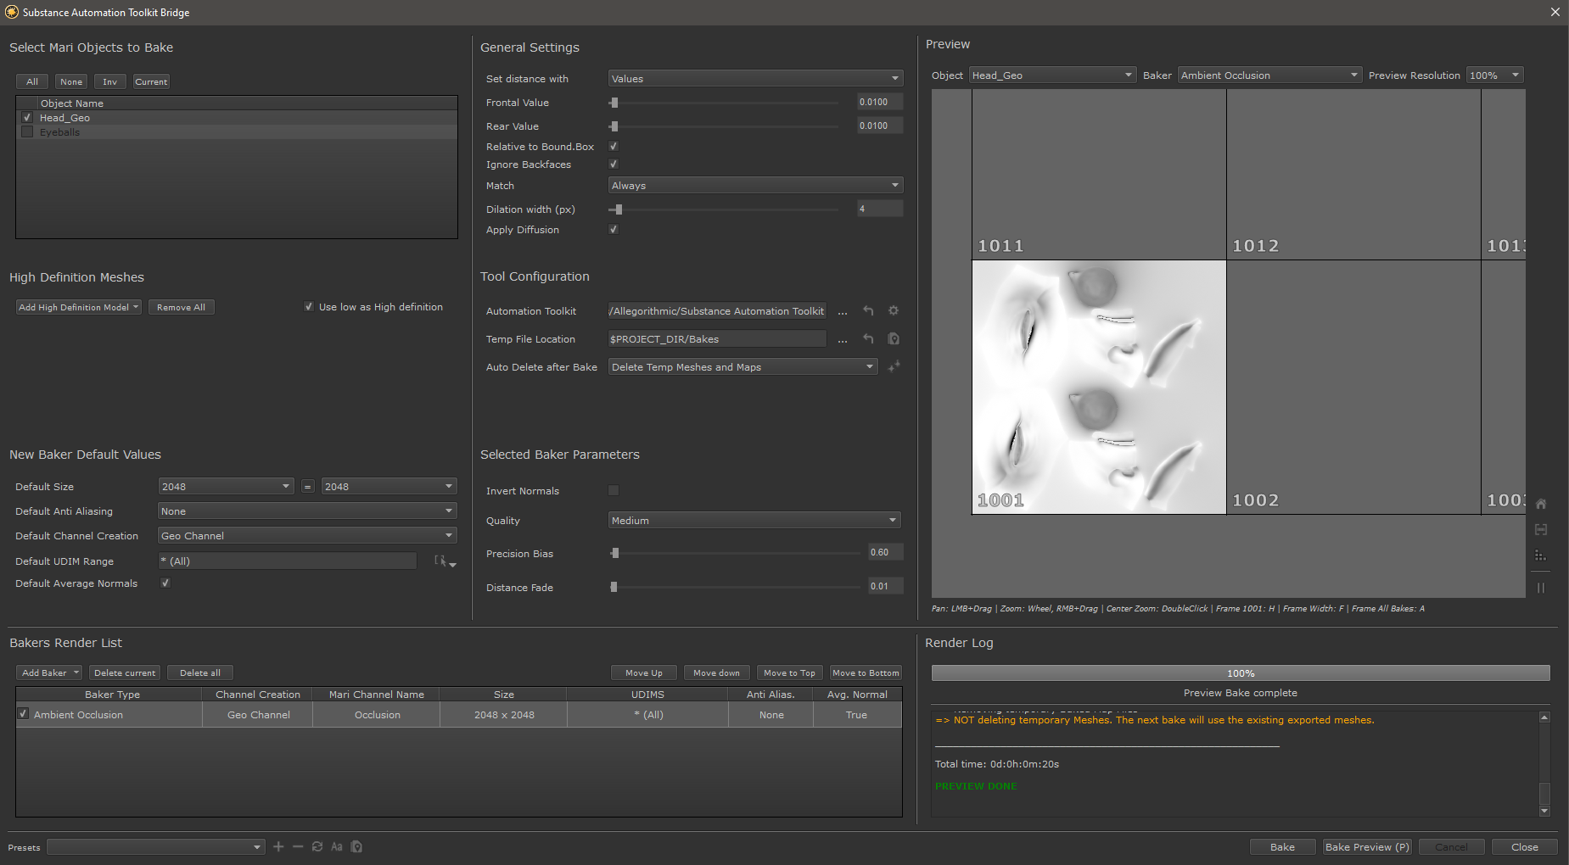1569x865 pixels.
Task: Open the Baker dropdown in Preview
Action: (1269, 75)
